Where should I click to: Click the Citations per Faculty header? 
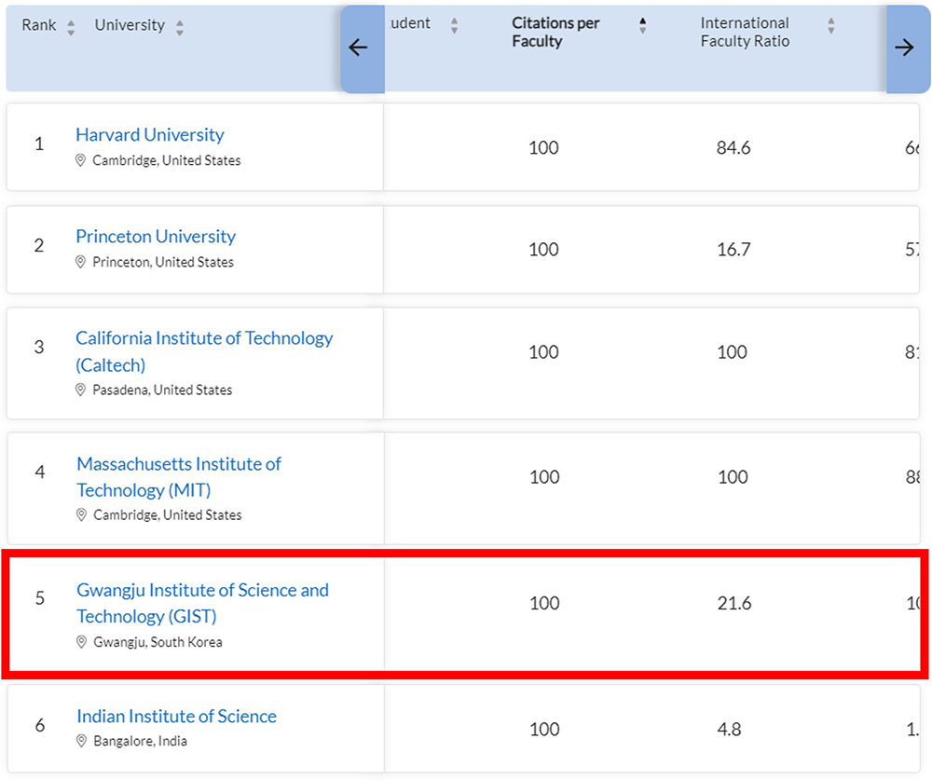[555, 33]
